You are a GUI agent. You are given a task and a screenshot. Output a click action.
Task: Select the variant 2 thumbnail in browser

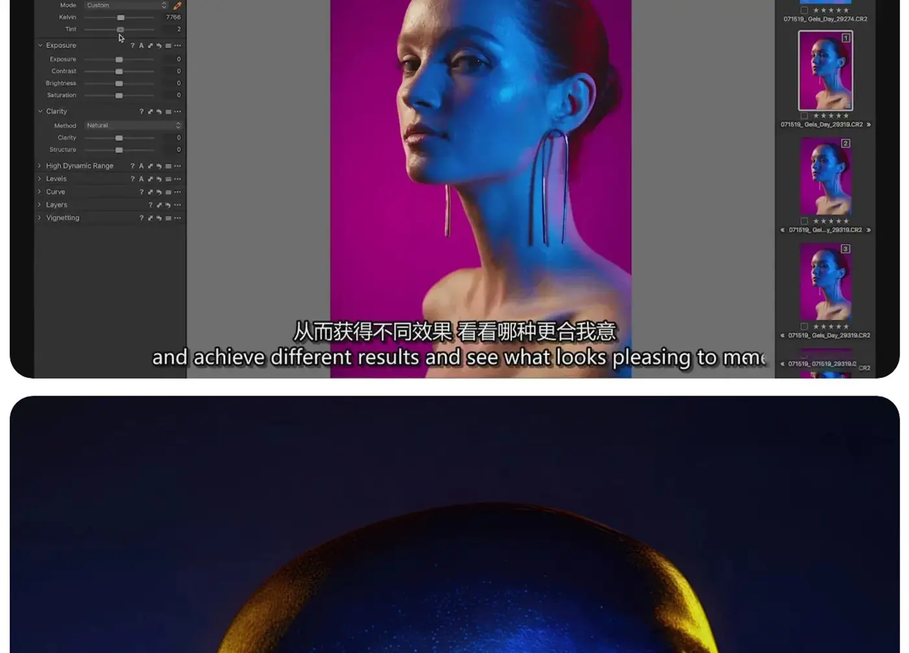(825, 176)
